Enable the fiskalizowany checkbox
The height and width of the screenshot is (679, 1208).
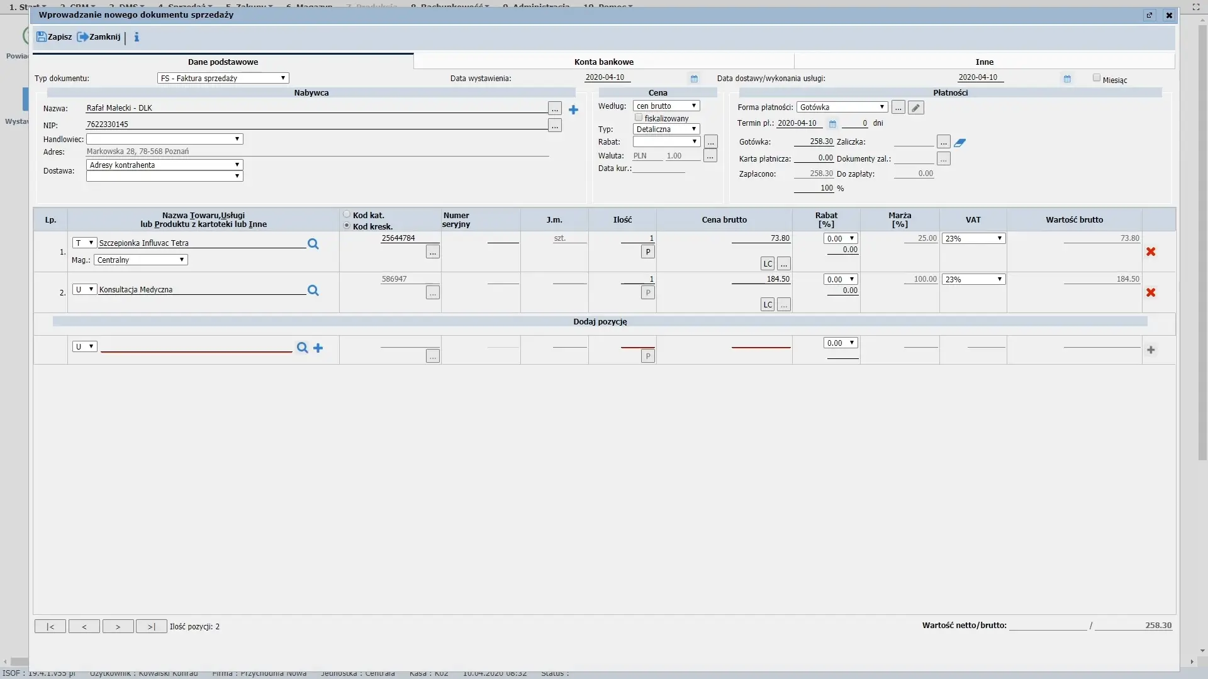tap(639, 118)
